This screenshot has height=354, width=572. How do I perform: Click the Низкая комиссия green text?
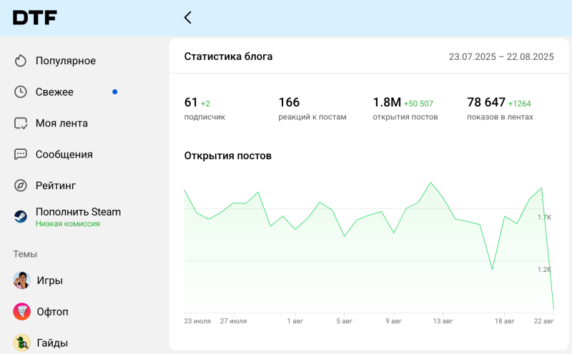click(x=68, y=223)
